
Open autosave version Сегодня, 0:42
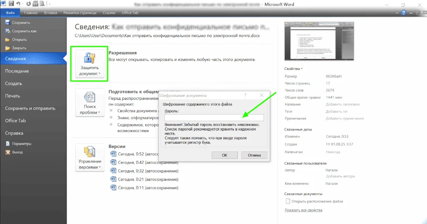[144, 163]
